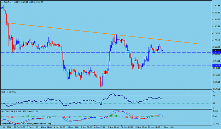
Task: Click the 4 Nov 20:00 time axis label
Action: pyautogui.click(x=60, y=127)
